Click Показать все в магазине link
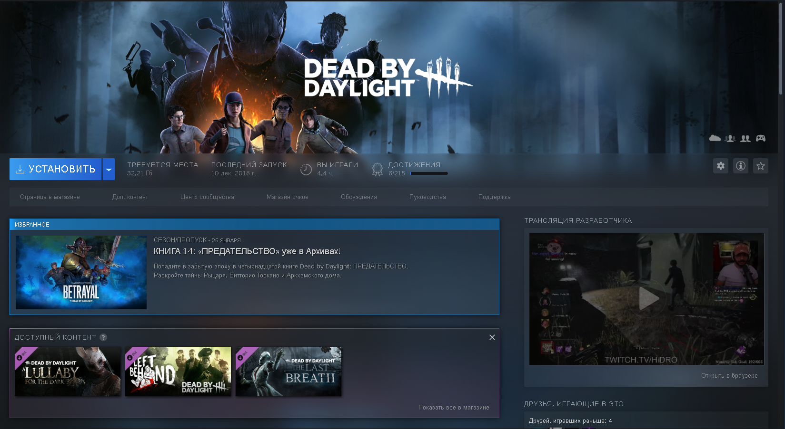785x429 pixels. point(454,408)
